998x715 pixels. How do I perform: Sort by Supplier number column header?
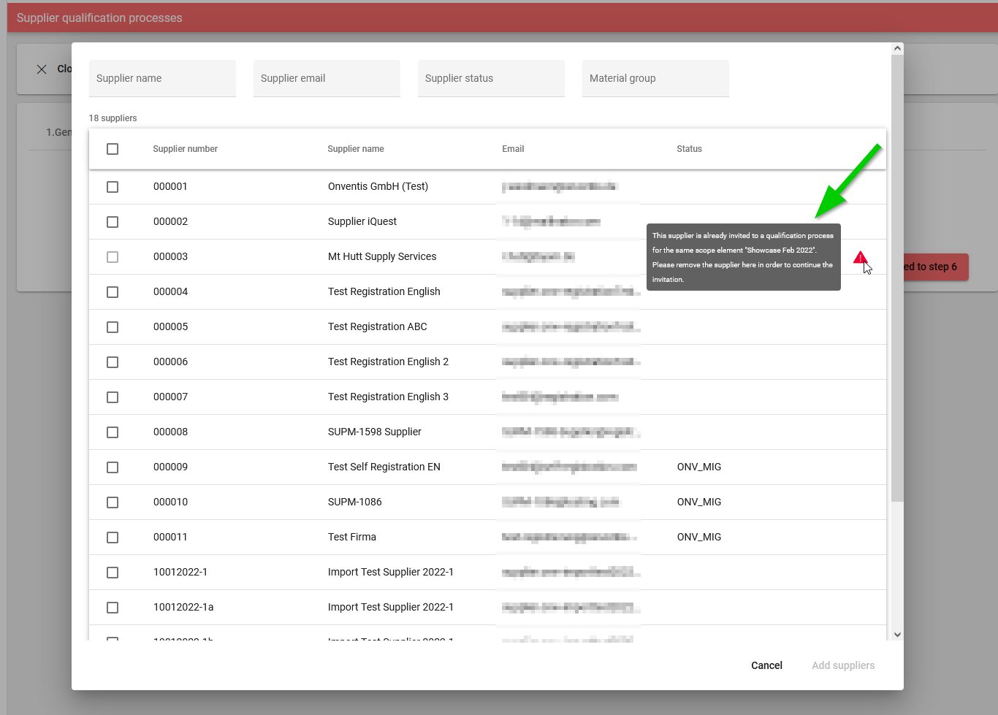(185, 149)
